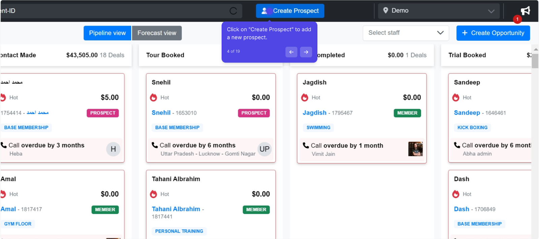Image resolution: width=539 pixels, height=239 pixels.
Task: Go to next tour tip arrow
Action: point(306,52)
